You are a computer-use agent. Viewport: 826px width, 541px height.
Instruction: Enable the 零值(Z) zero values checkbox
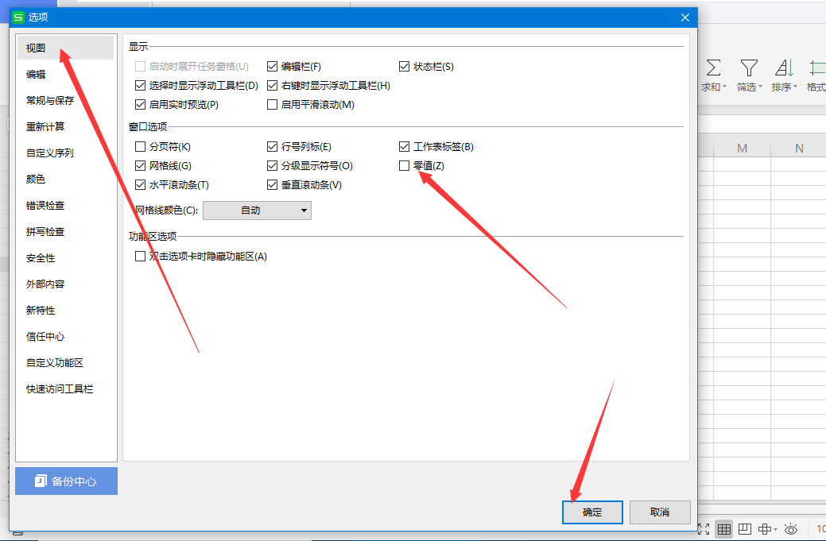[405, 166]
